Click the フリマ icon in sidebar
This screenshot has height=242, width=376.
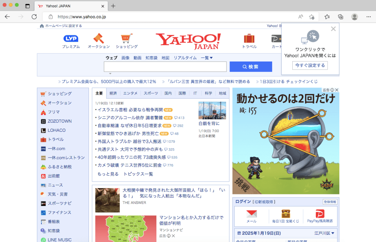click(43, 112)
